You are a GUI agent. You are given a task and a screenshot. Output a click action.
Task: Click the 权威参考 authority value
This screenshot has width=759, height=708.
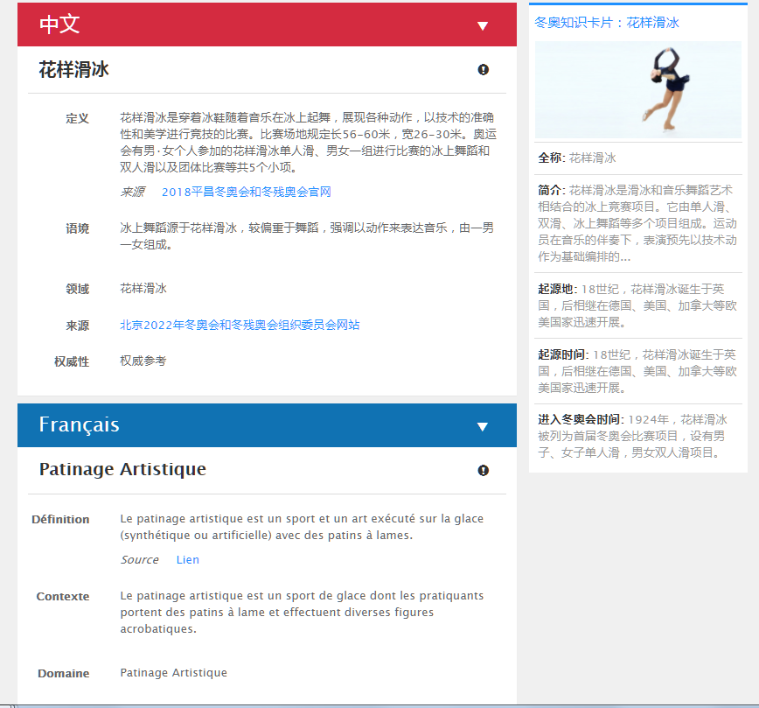click(143, 361)
